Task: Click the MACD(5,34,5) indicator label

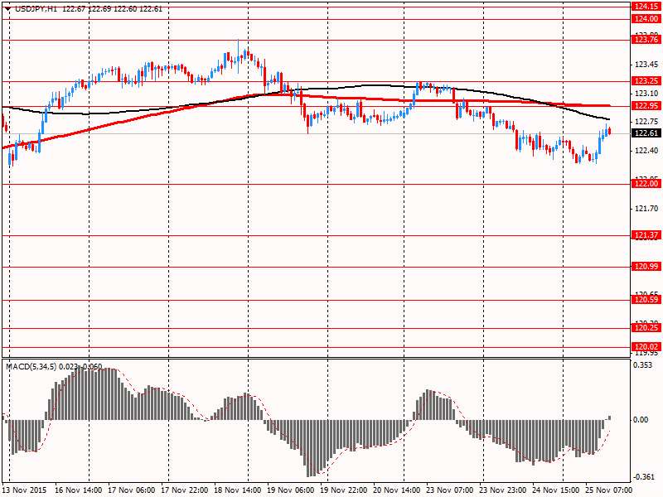Action: pos(31,366)
